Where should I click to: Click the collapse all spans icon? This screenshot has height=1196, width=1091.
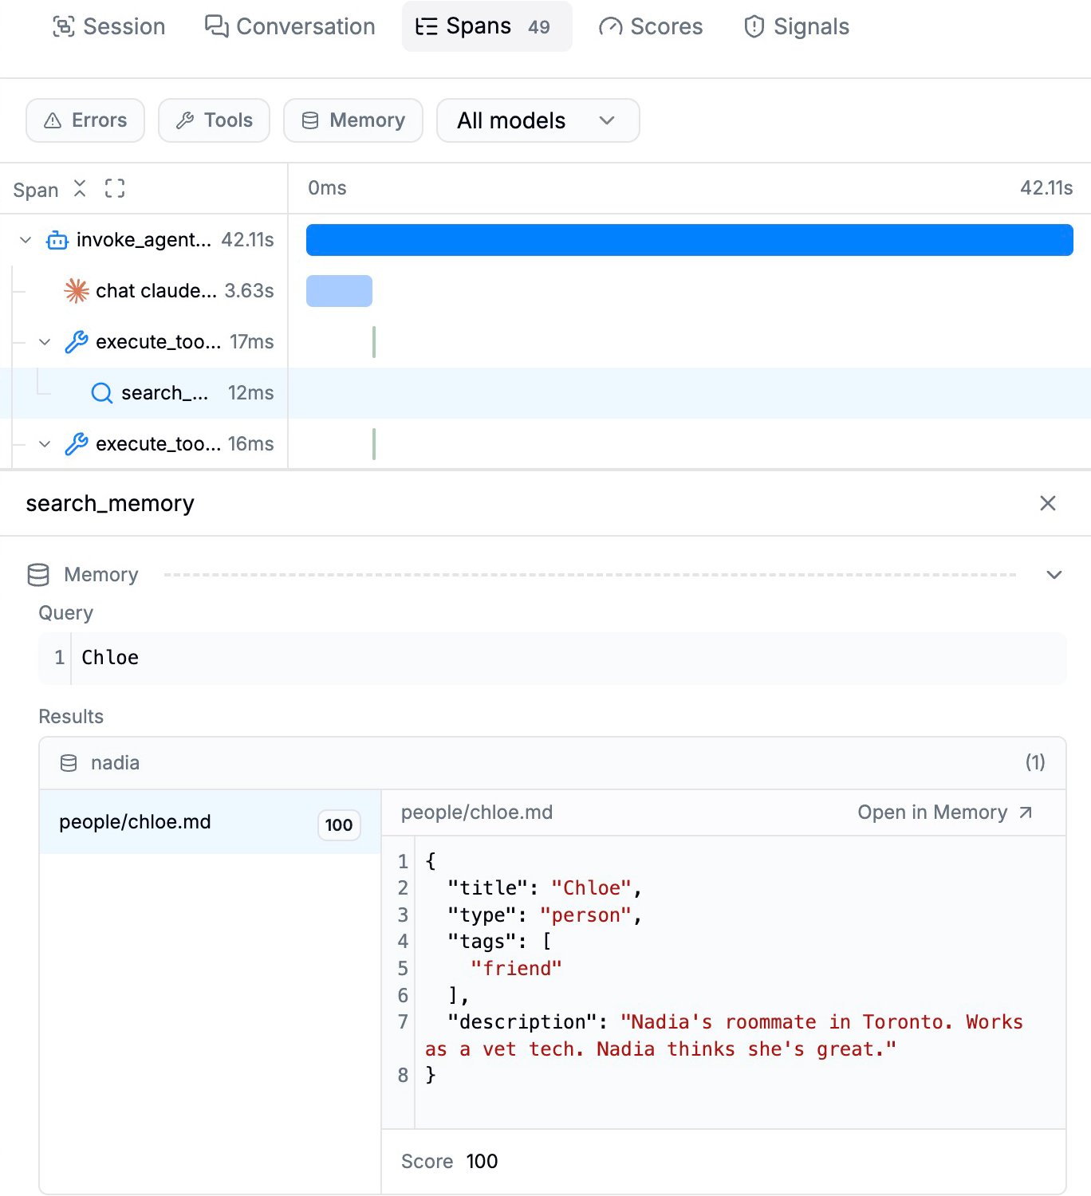click(x=80, y=189)
